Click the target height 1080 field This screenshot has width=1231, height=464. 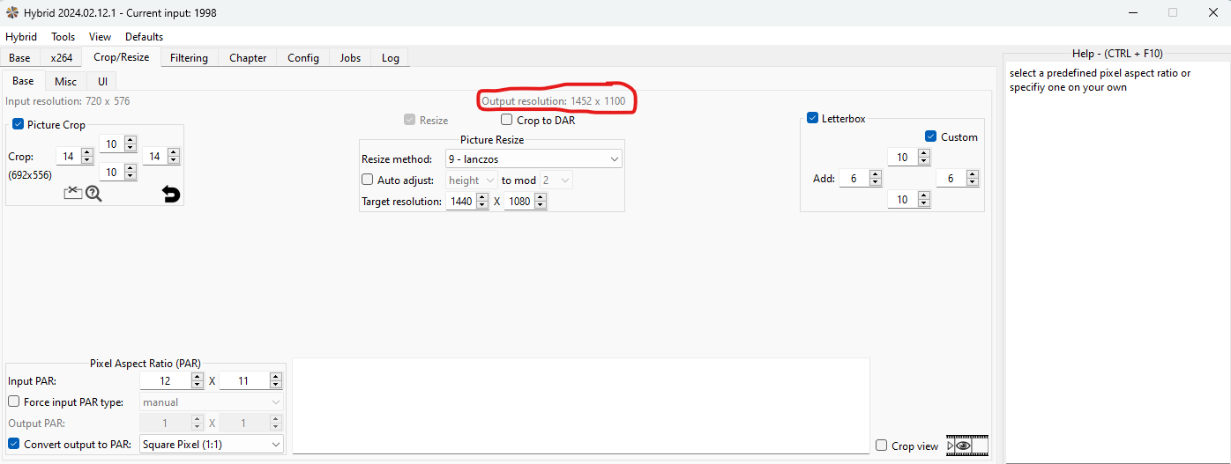click(518, 202)
